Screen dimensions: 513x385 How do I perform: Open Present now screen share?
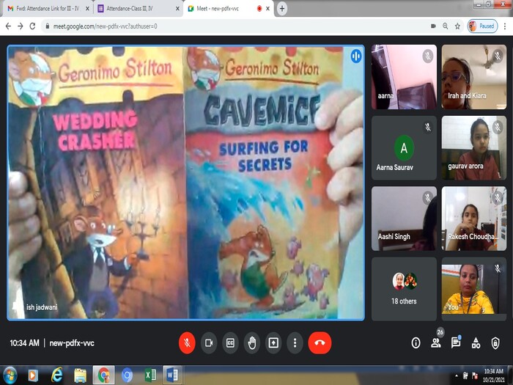[x=273, y=342]
